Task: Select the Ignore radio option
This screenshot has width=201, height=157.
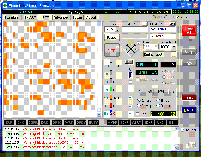Action: pyautogui.click(x=139, y=100)
